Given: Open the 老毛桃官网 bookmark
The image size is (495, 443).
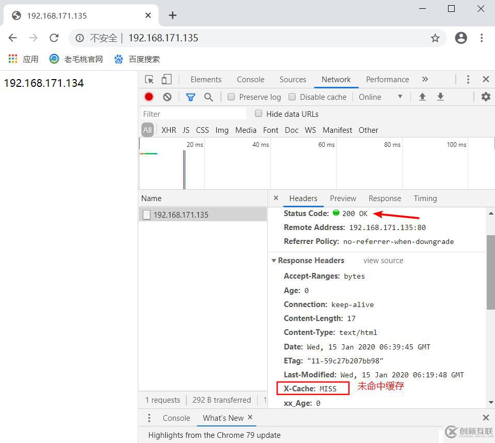Looking at the screenshot, I should coord(76,59).
